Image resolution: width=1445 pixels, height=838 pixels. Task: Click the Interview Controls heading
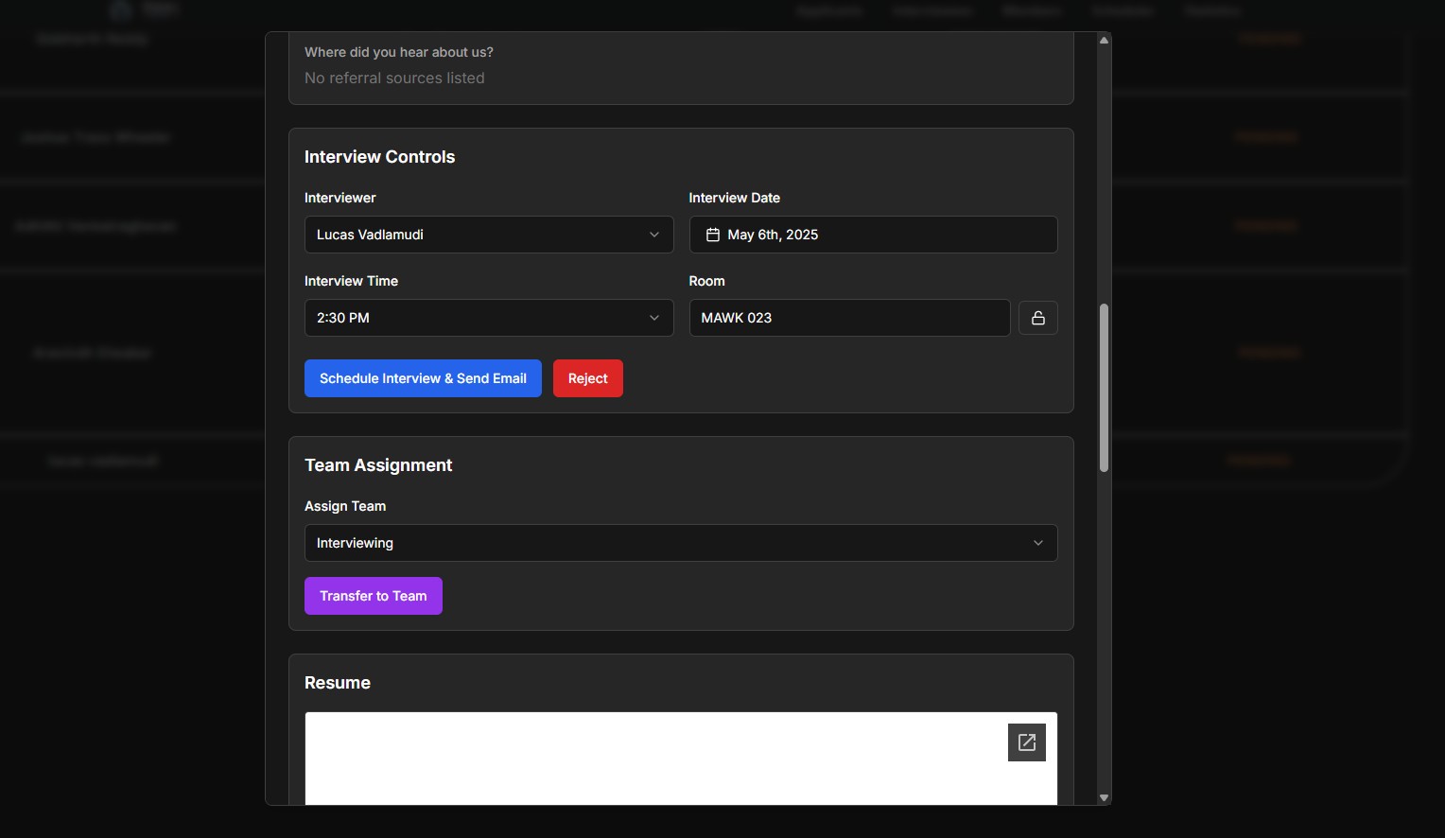click(379, 157)
